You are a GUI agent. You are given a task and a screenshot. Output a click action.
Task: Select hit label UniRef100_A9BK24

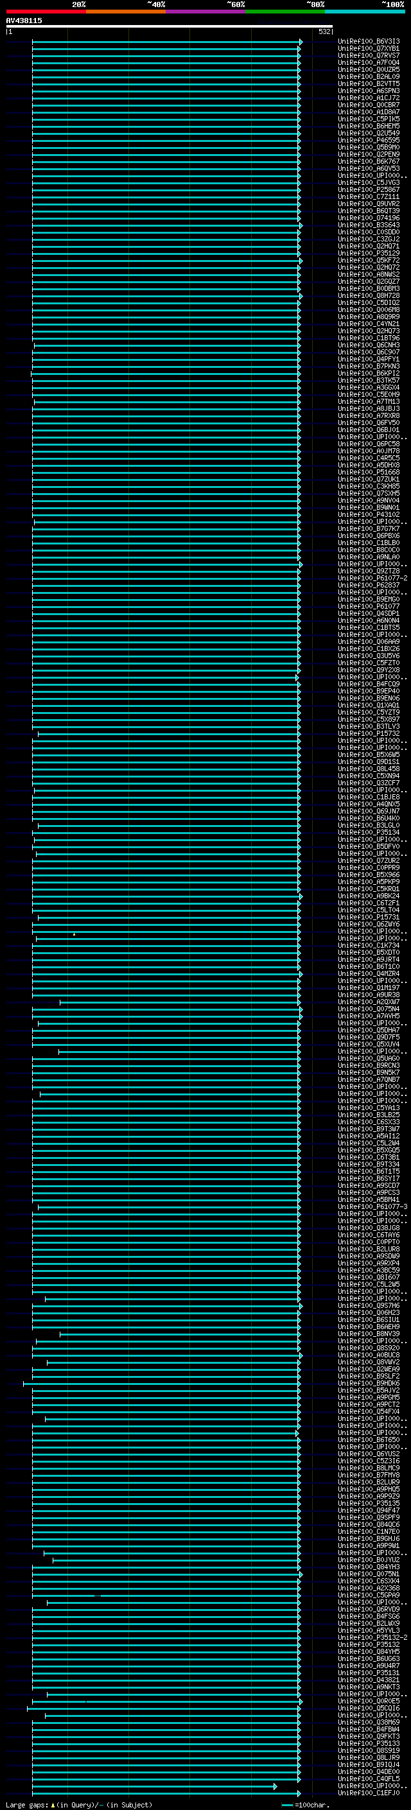pos(369,896)
